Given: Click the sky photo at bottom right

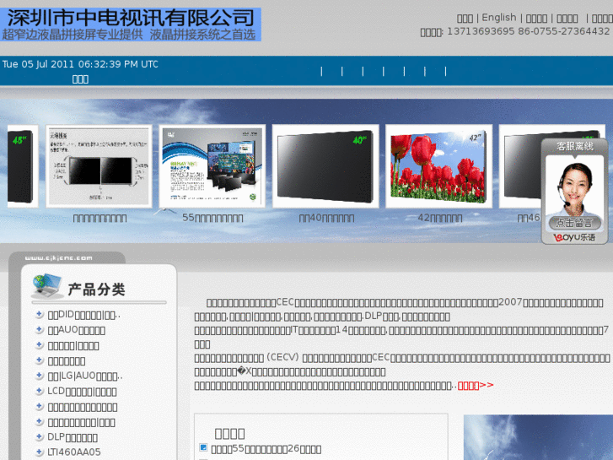Looking at the screenshot, I should point(538,437).
